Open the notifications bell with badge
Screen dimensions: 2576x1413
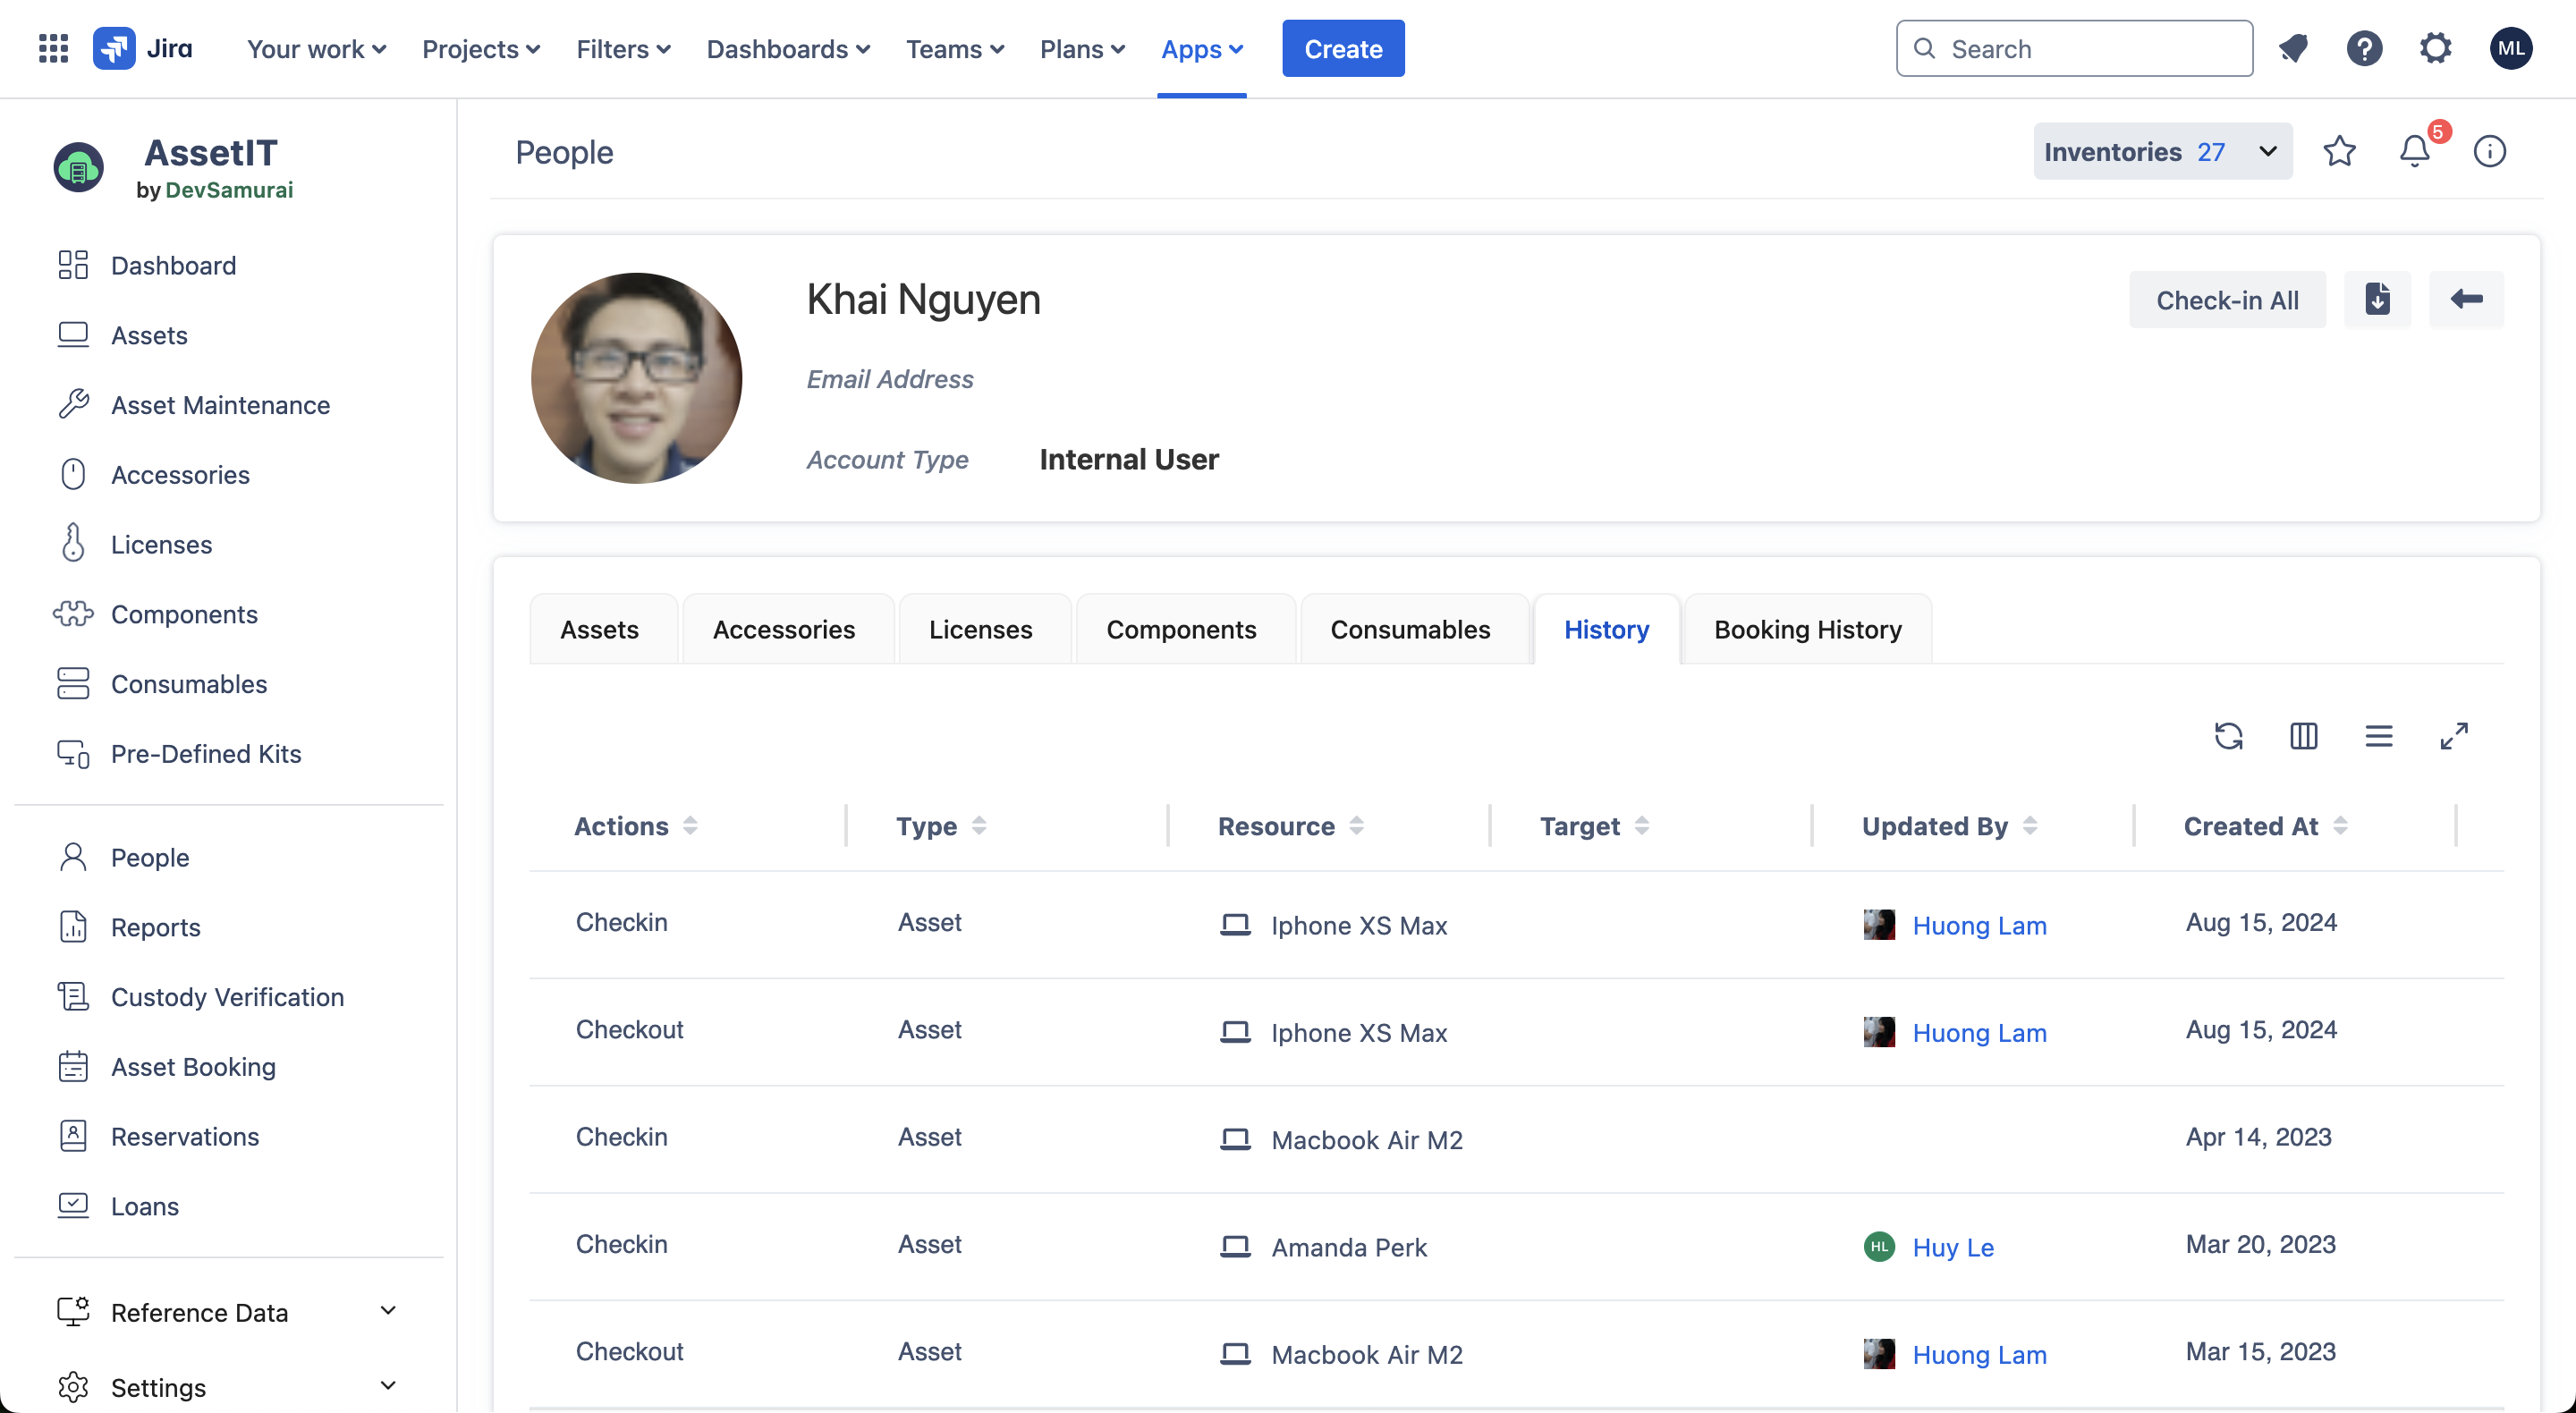[2415, 151]
